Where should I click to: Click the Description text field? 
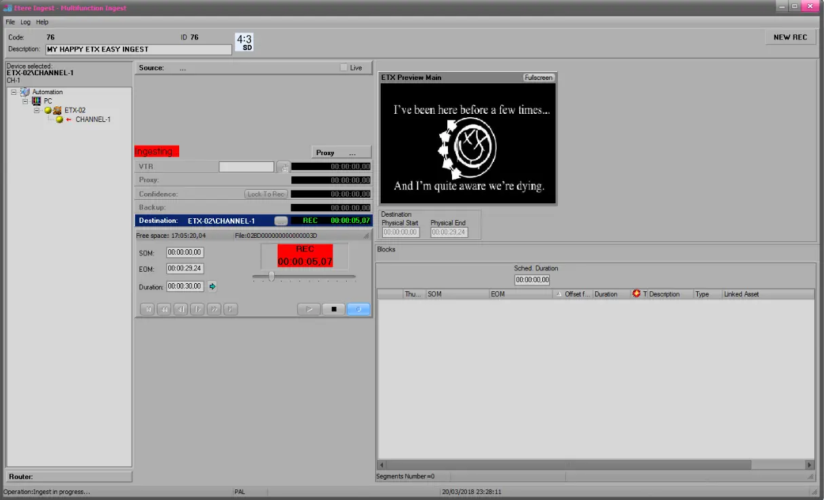click(x=138, y=49)
